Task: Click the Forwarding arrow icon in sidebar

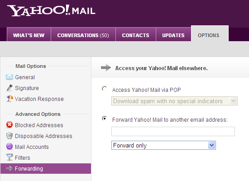Action: [x=9, y=168]
